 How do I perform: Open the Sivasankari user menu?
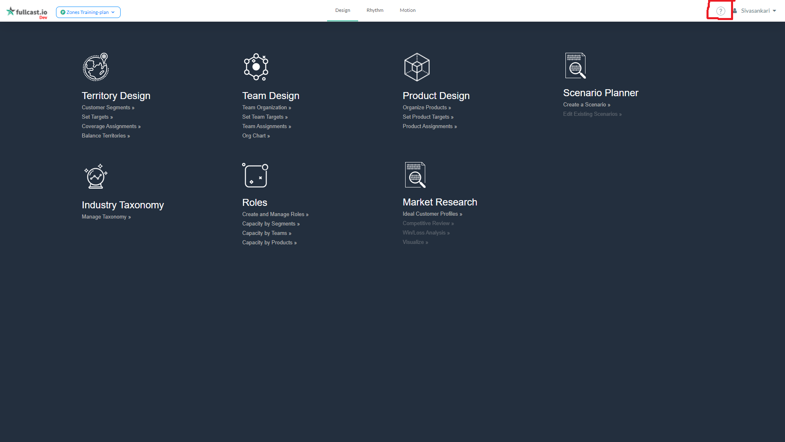[755, 11]
